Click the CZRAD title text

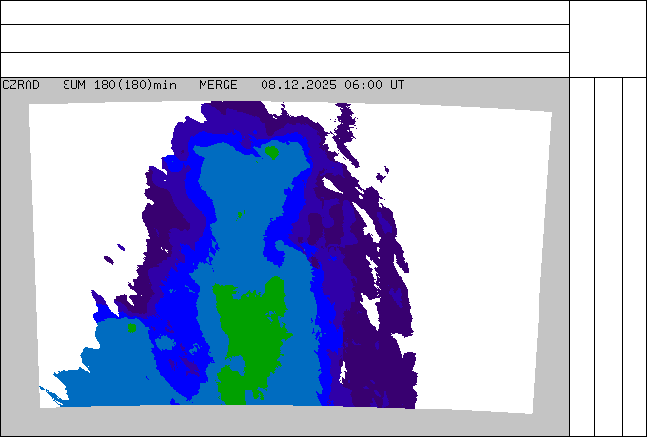point(21,85)
